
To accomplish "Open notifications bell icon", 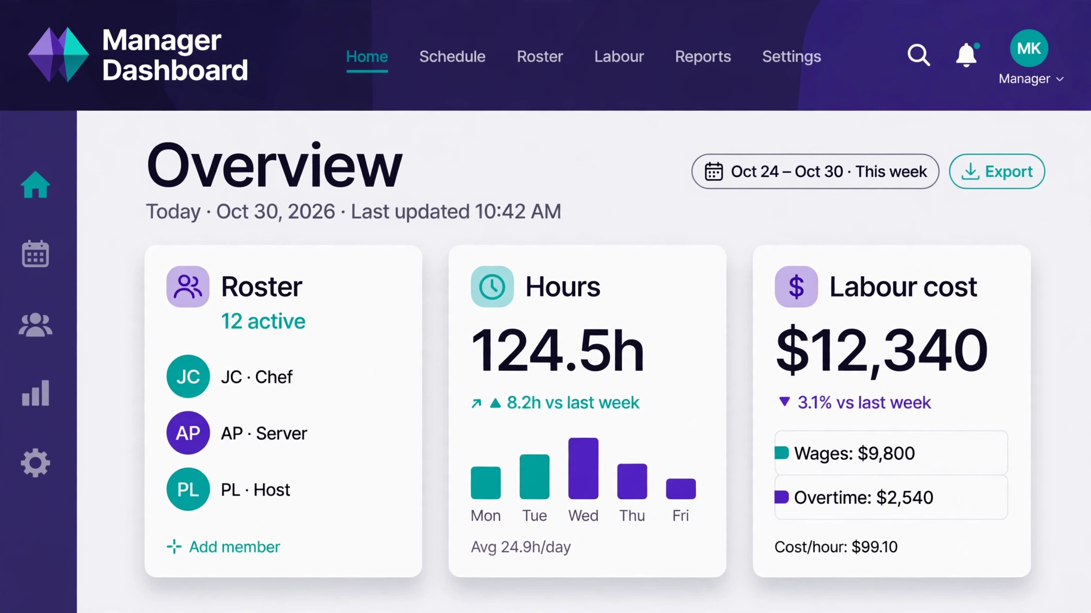I will point(966,55).
